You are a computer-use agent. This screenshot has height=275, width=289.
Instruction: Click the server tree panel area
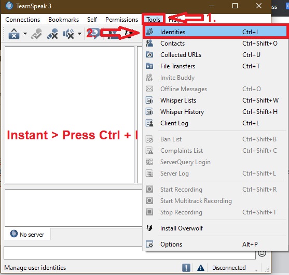tap(70, 114)
